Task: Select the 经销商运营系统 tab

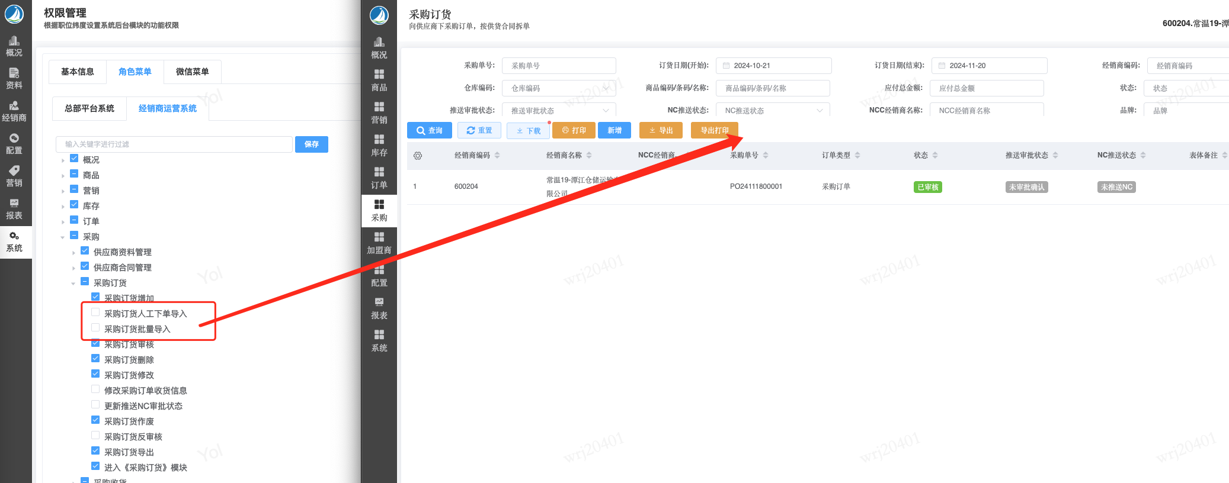Action: (x=168, y=108)
